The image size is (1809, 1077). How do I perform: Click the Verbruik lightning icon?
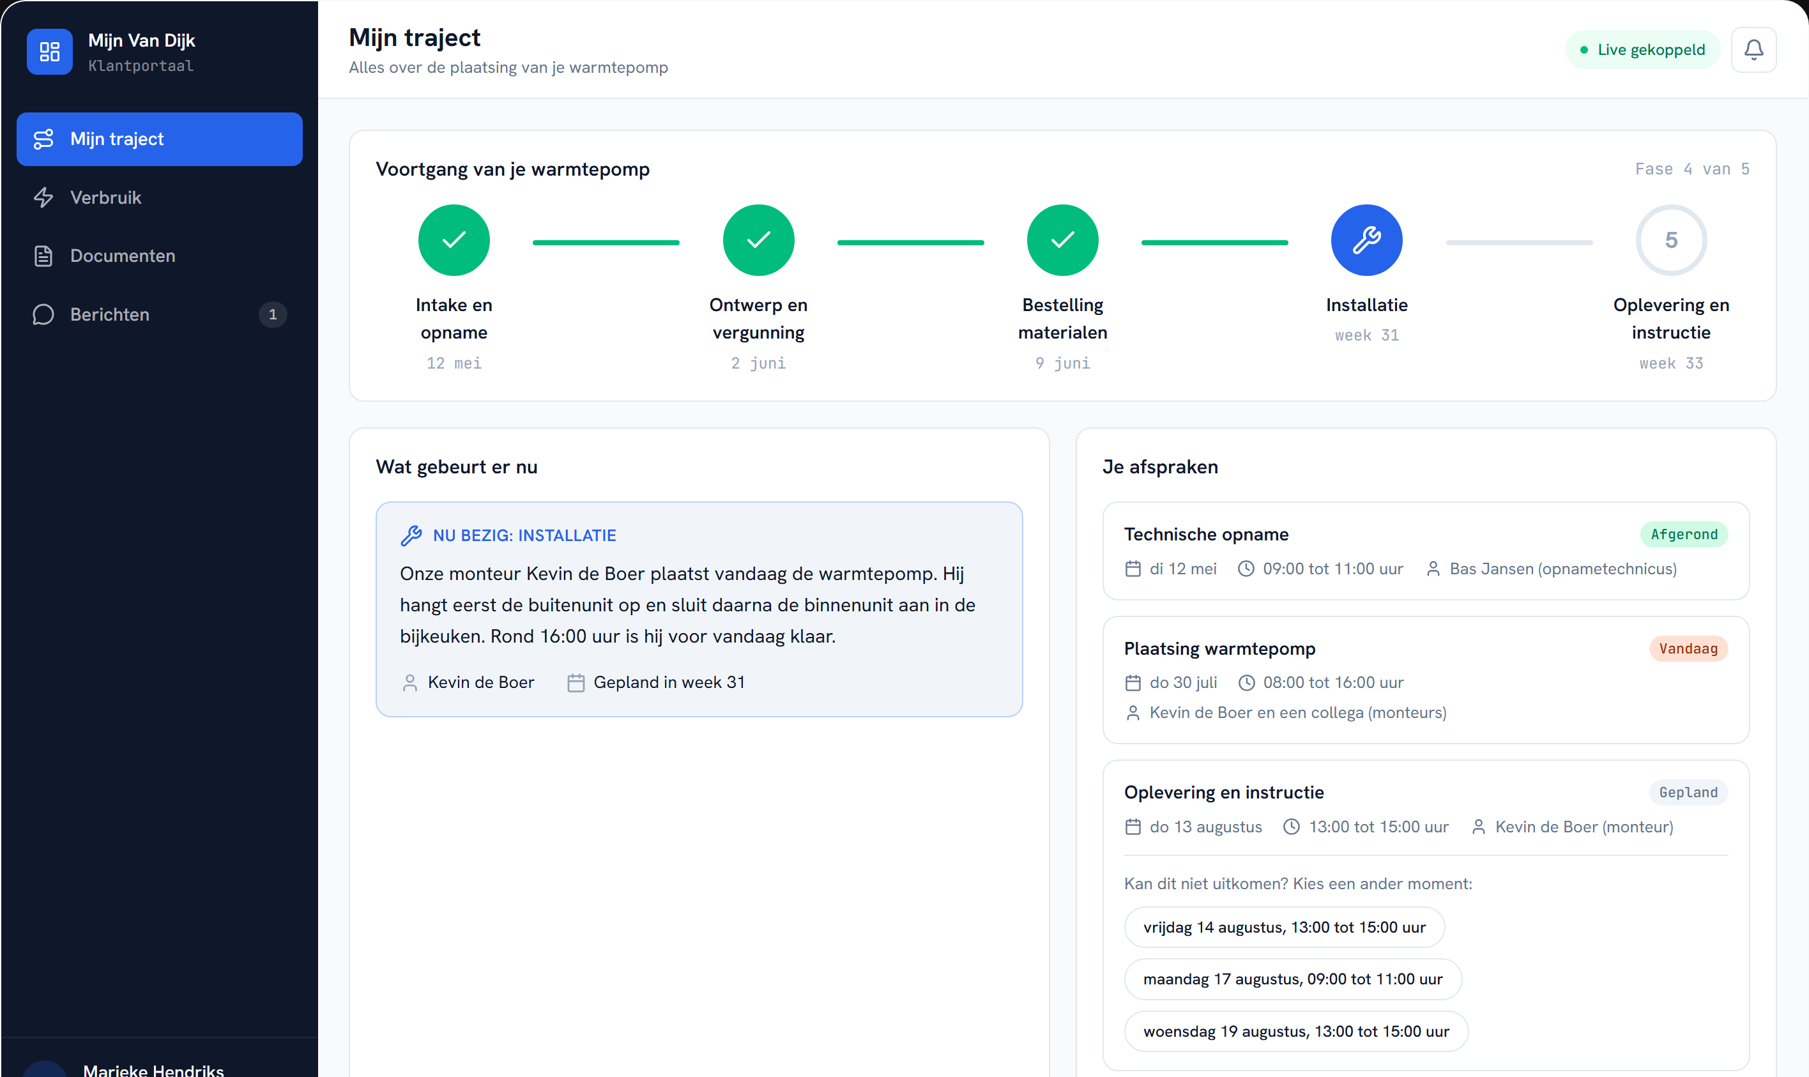pyautogui.click(x=43, y=197)
